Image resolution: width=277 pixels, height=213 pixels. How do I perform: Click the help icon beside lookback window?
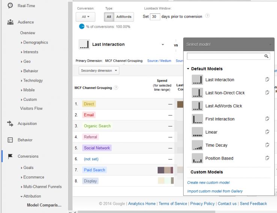[208, 16]
